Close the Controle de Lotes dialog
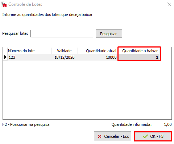Screen dimensions: 174x144 pyautogui.click(x=169, y=4)
